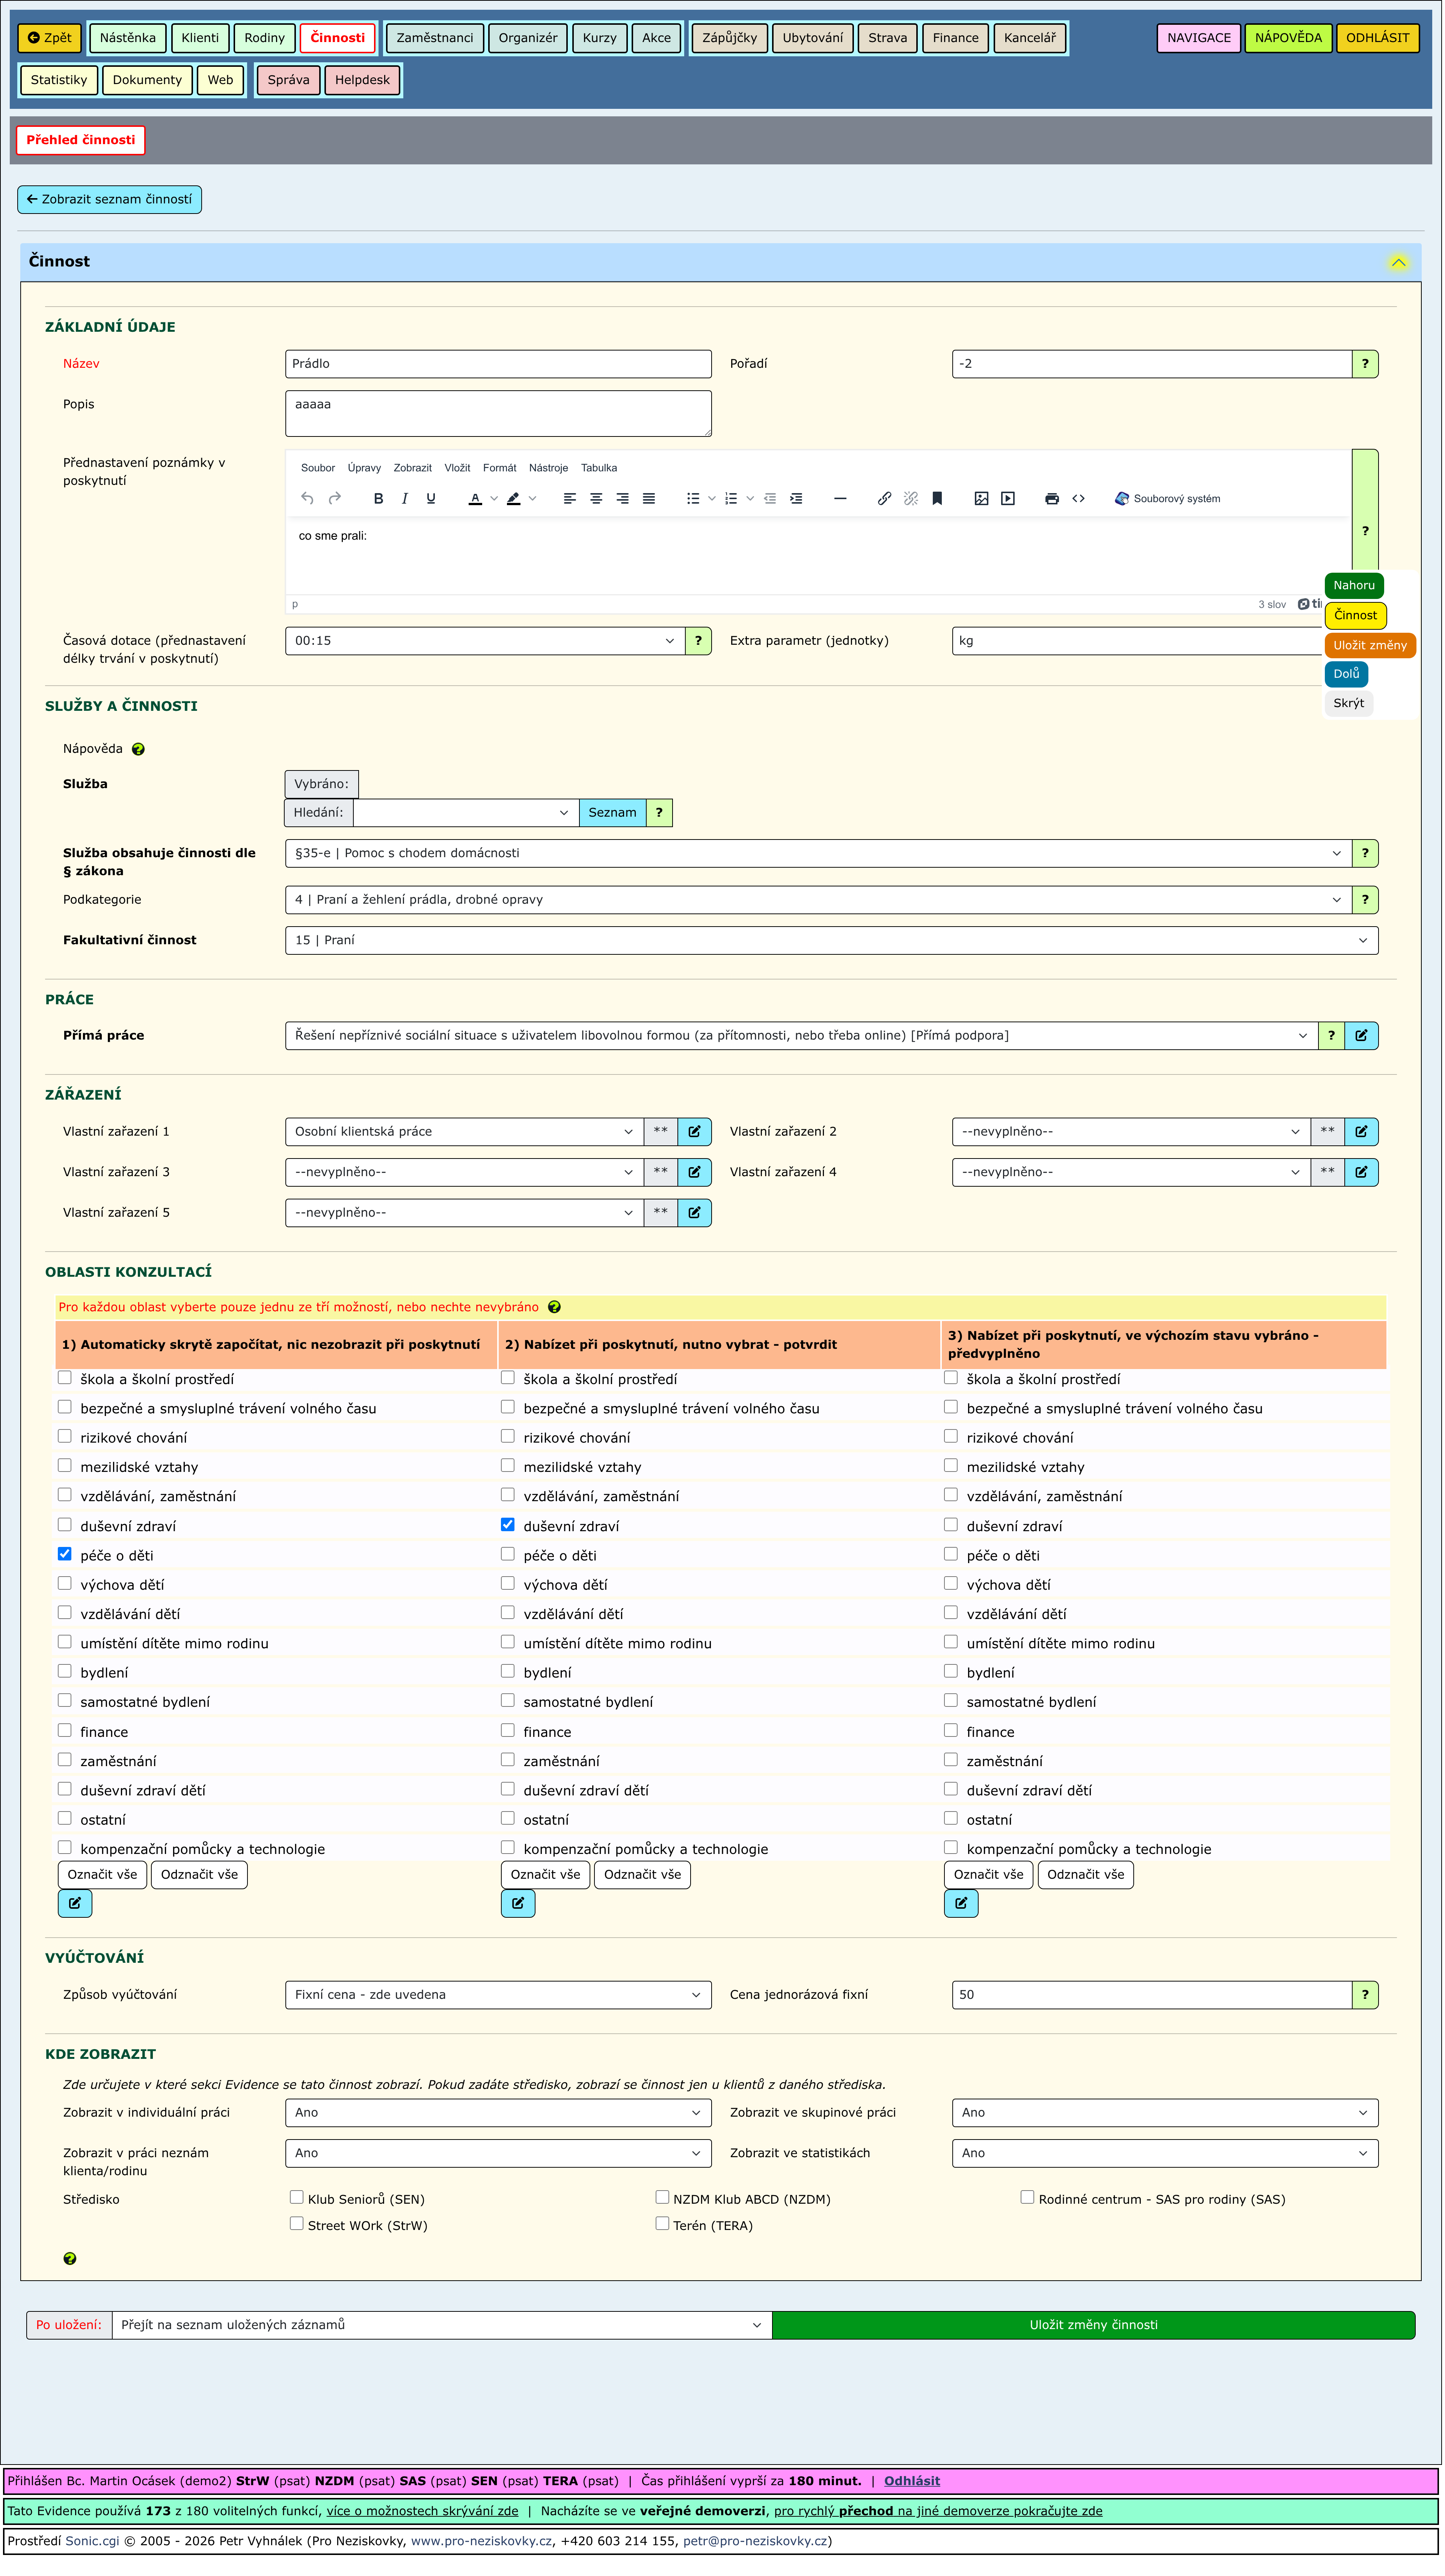Open the Nápověda help icon under Služby a činnosti

(x=138, y=750)
